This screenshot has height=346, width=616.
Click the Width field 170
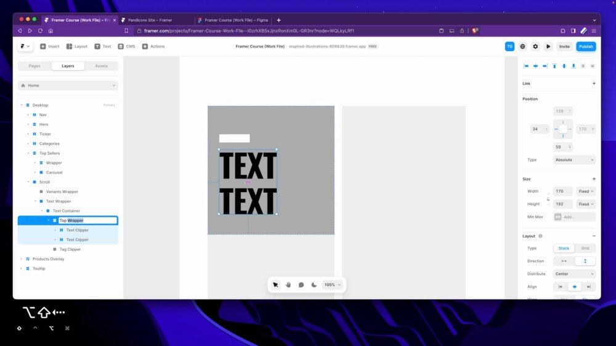[562, 191]
